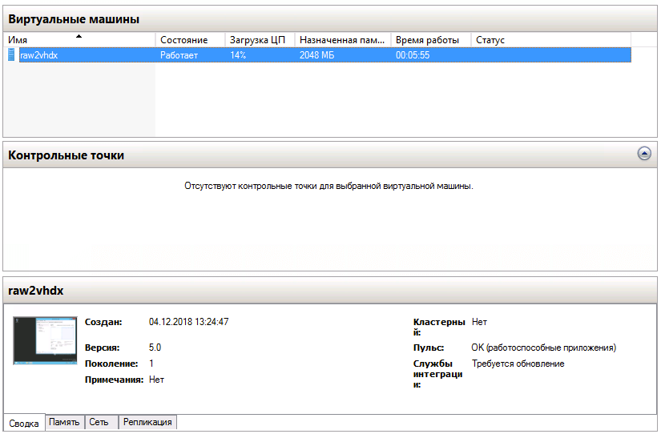Click the raw2vhdx screen preview thumbnail
This screenshot has width=661, height=434.
(x=45, y=341)
